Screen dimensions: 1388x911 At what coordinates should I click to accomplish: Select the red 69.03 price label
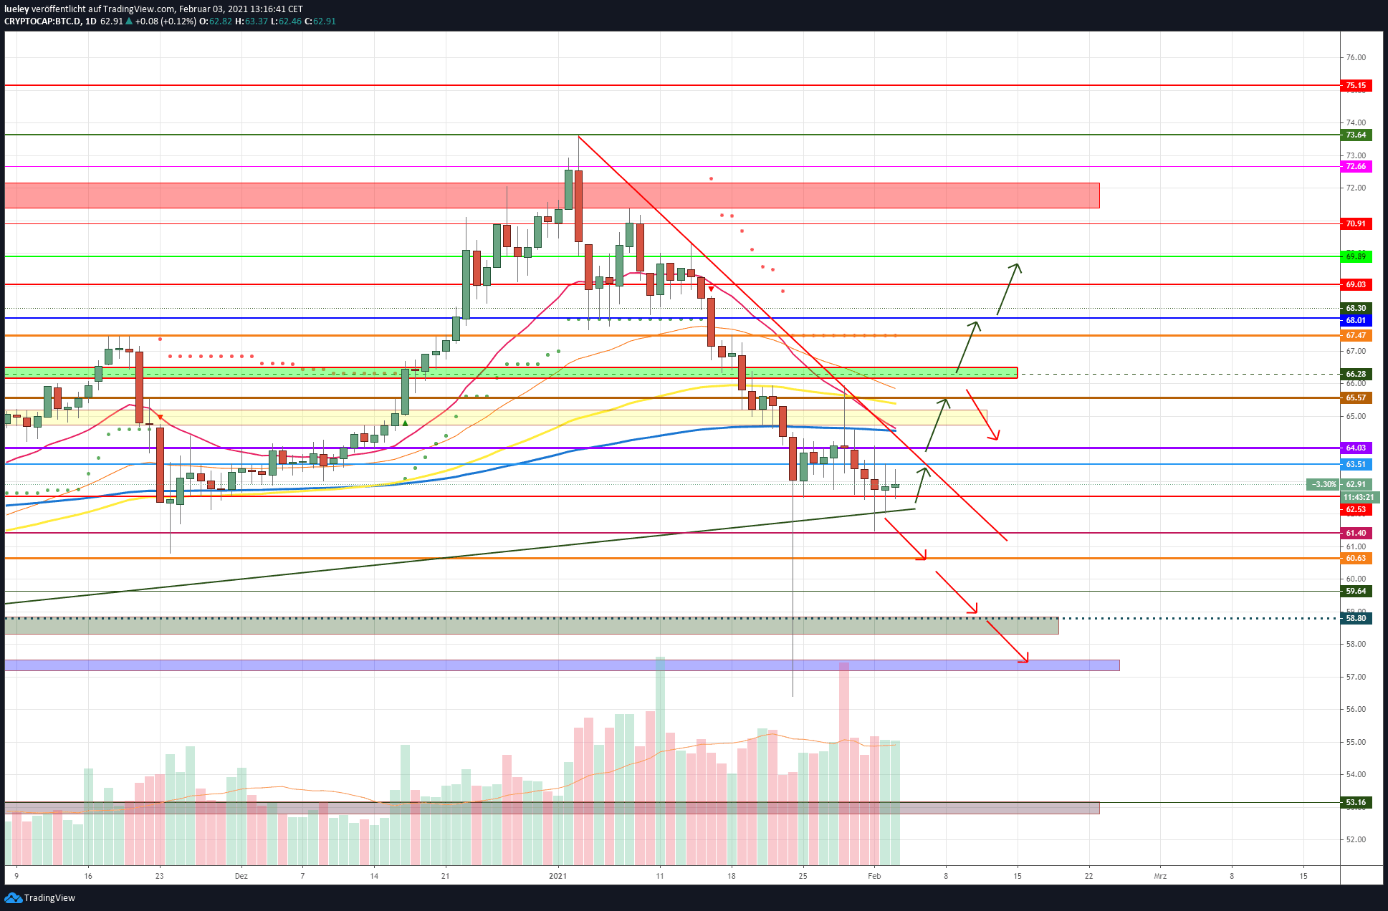(x=1356, y=284)
